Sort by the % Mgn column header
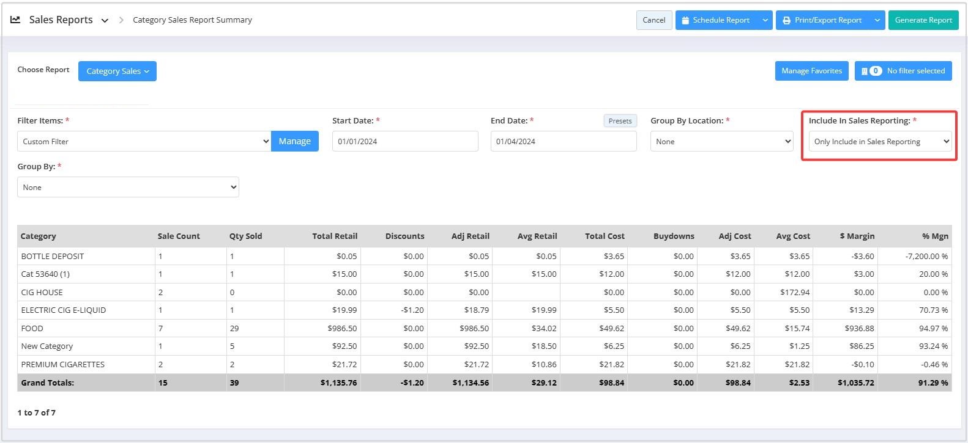The width and height of the screenshot is (968, 443). (x=935, y=236)
